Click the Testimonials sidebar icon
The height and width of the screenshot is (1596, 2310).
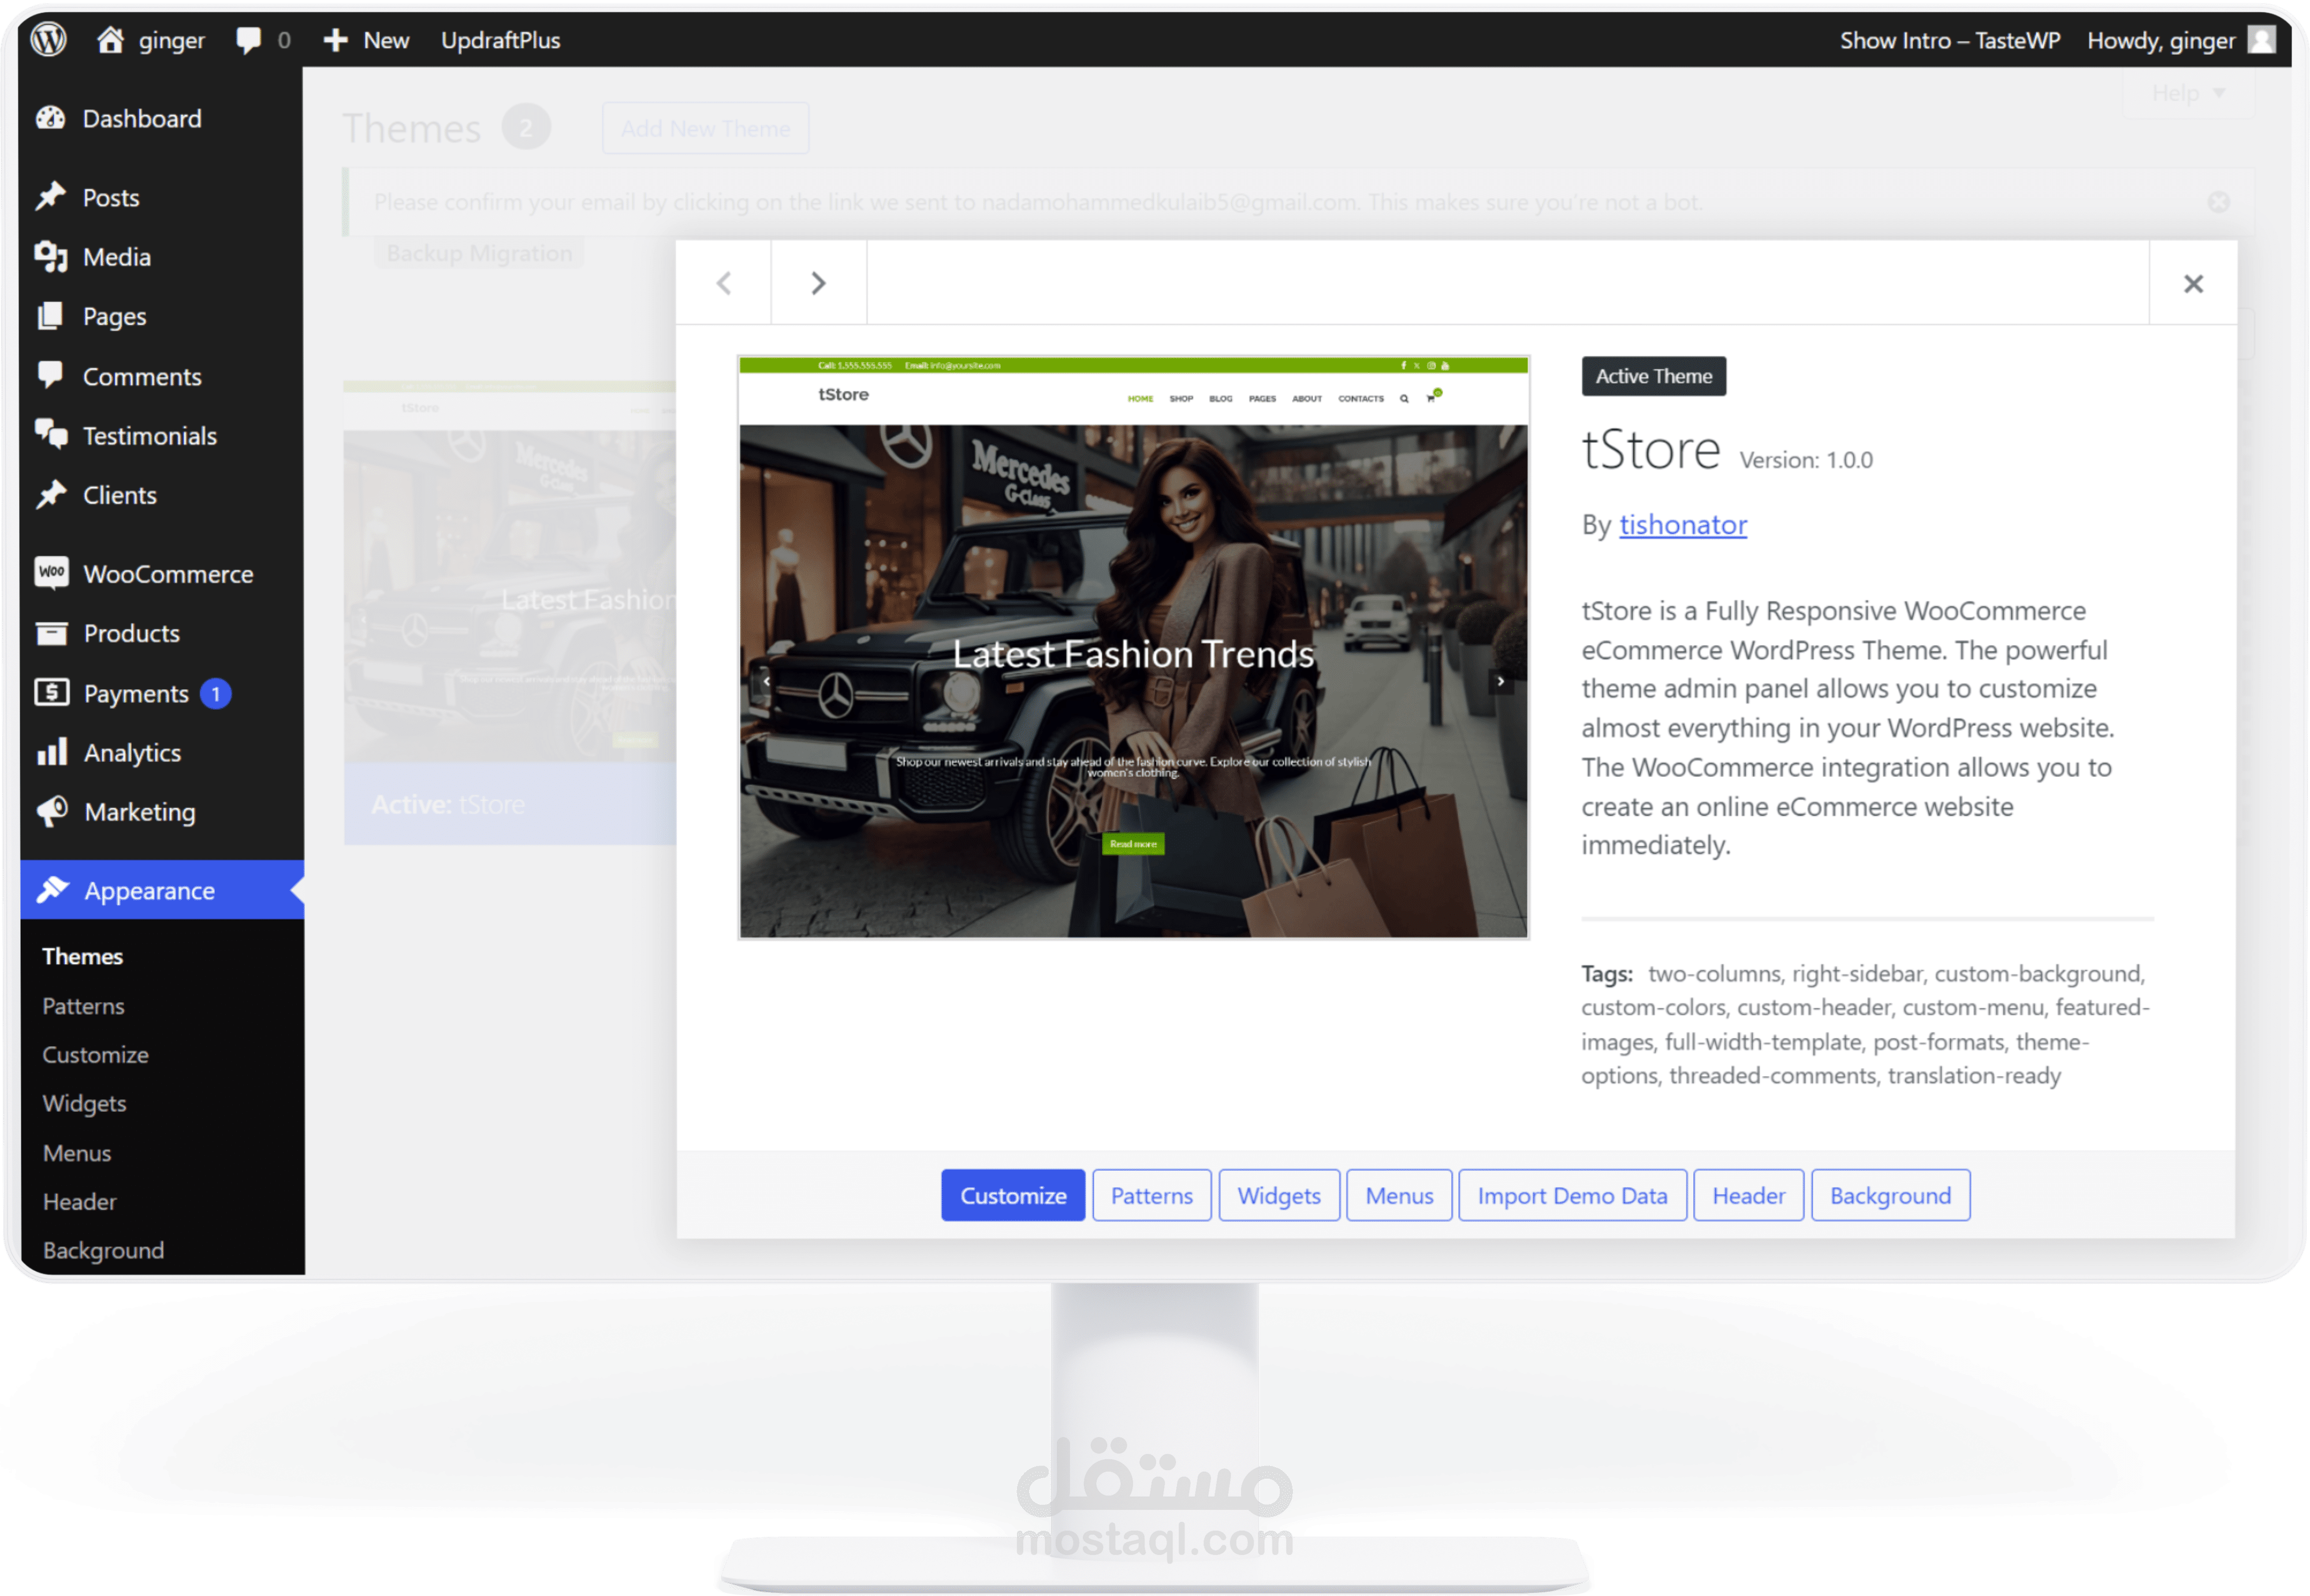click(x=51, y=435)
